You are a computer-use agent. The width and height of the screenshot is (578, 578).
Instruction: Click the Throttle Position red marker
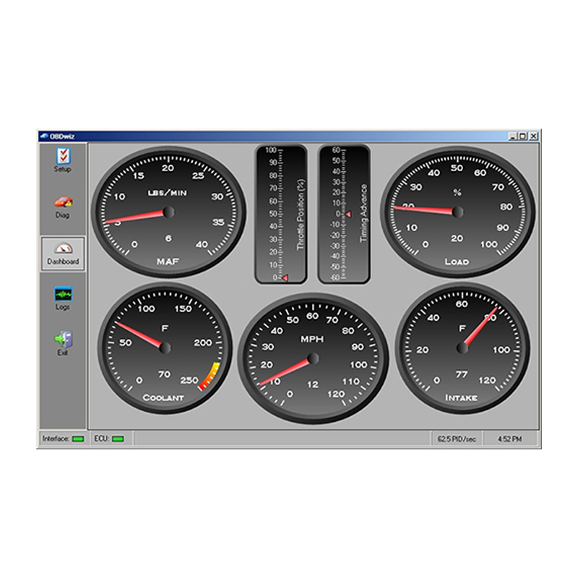pos(285,277)
